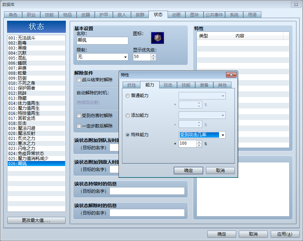
Task: Open the 限制 dropdown showing 无
Action: coord(102,57)
